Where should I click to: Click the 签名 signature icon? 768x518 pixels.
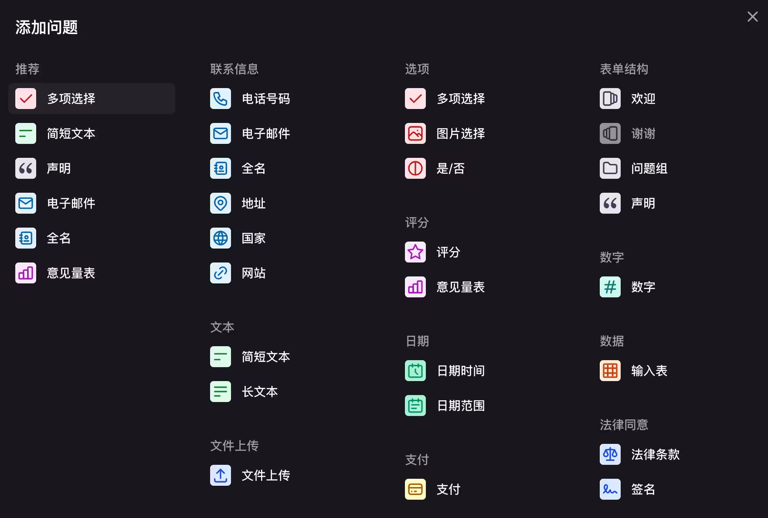click(x=610, y=489)
